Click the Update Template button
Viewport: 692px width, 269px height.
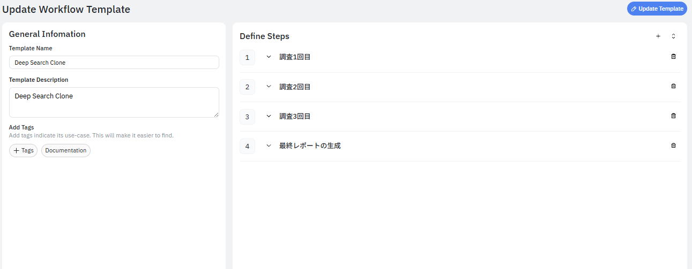pos(657,9)
